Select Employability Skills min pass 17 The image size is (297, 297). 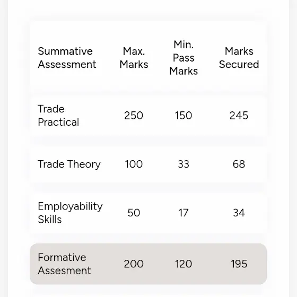184,213
